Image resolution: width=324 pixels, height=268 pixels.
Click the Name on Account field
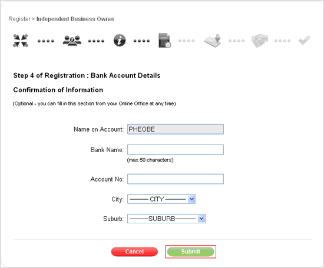pyautogui.click(x=176, y=129)
